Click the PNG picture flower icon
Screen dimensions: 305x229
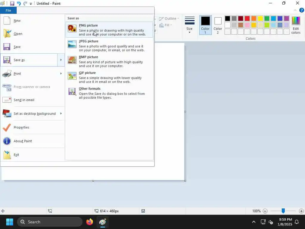[x=72, y=28]
